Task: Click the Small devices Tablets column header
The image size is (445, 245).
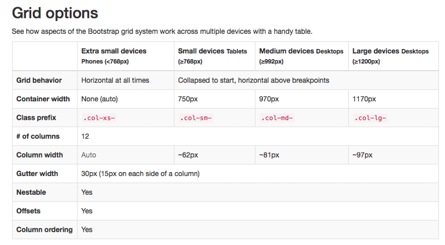Action: 212,56
